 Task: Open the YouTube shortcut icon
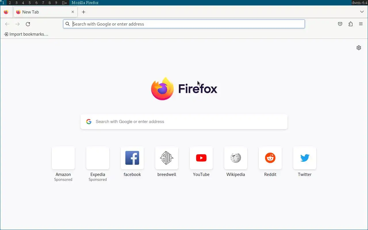(x=201, y=158)
